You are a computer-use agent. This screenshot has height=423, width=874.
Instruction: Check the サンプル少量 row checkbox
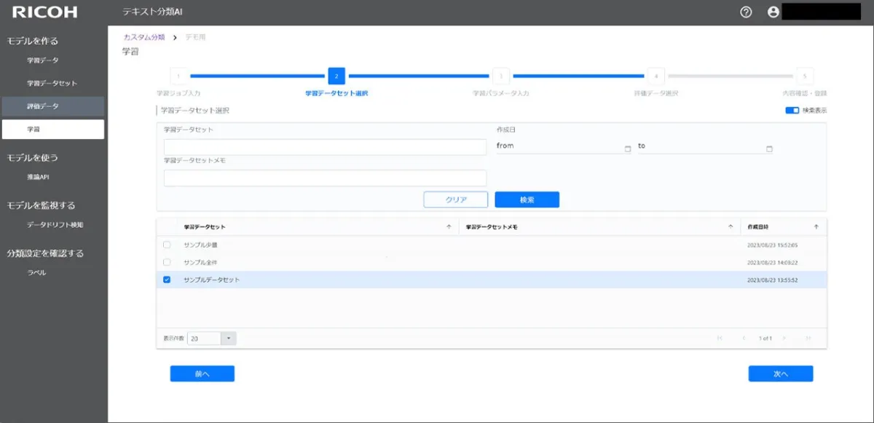pyautogui.click(x=167, y=245)
